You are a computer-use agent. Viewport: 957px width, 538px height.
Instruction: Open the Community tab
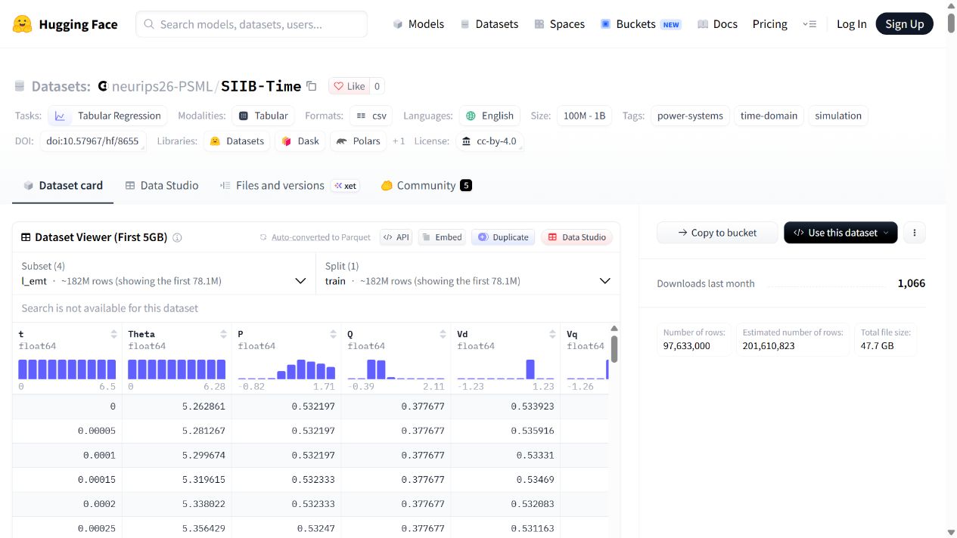tap(426, 185)
